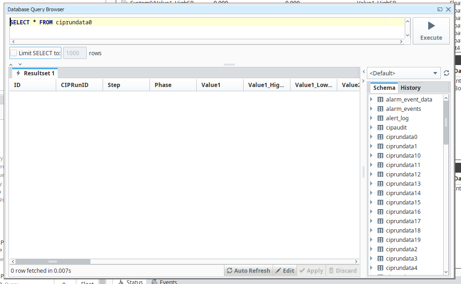Select the Resultset 1 tab
Viewport: 461px width, 284px height.
[35, 73]
